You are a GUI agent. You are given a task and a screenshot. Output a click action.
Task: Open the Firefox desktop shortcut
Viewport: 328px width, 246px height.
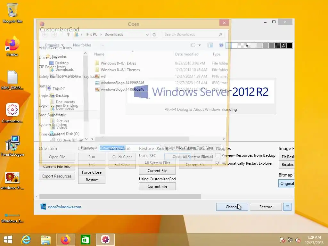pos(12,46)
